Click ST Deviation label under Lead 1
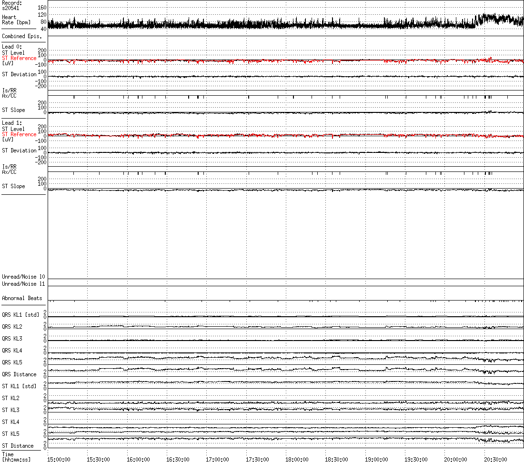524x462 pixels. pos(19,151)
